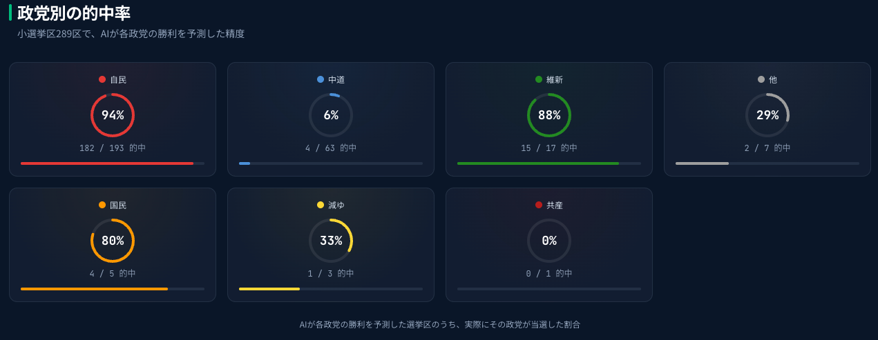This screenshot has width=878, height=340.
Task: Click the 0% ring gauge for 共産
Action: [549, 241]
